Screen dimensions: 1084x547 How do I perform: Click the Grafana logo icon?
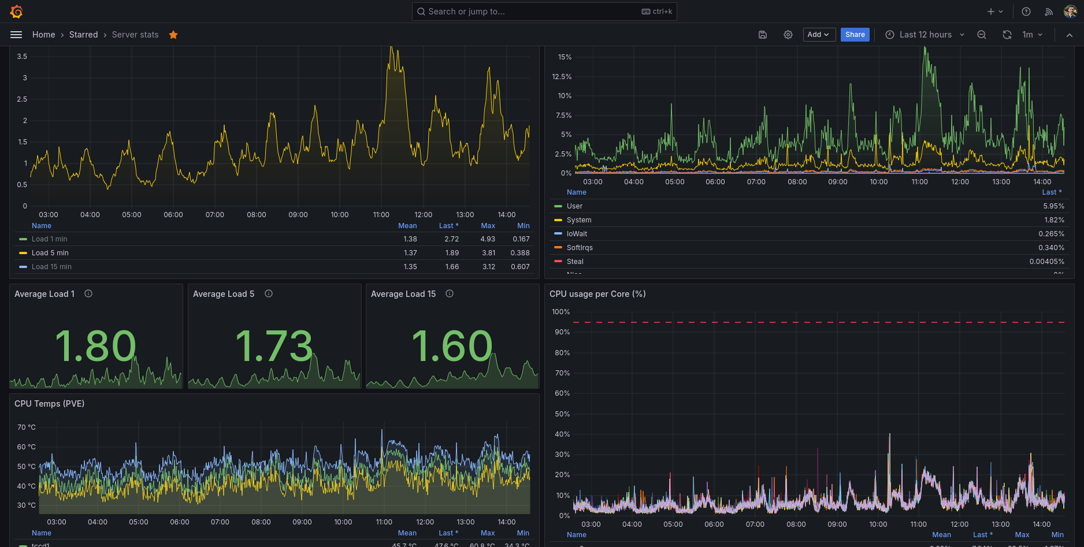pos(16,12)
